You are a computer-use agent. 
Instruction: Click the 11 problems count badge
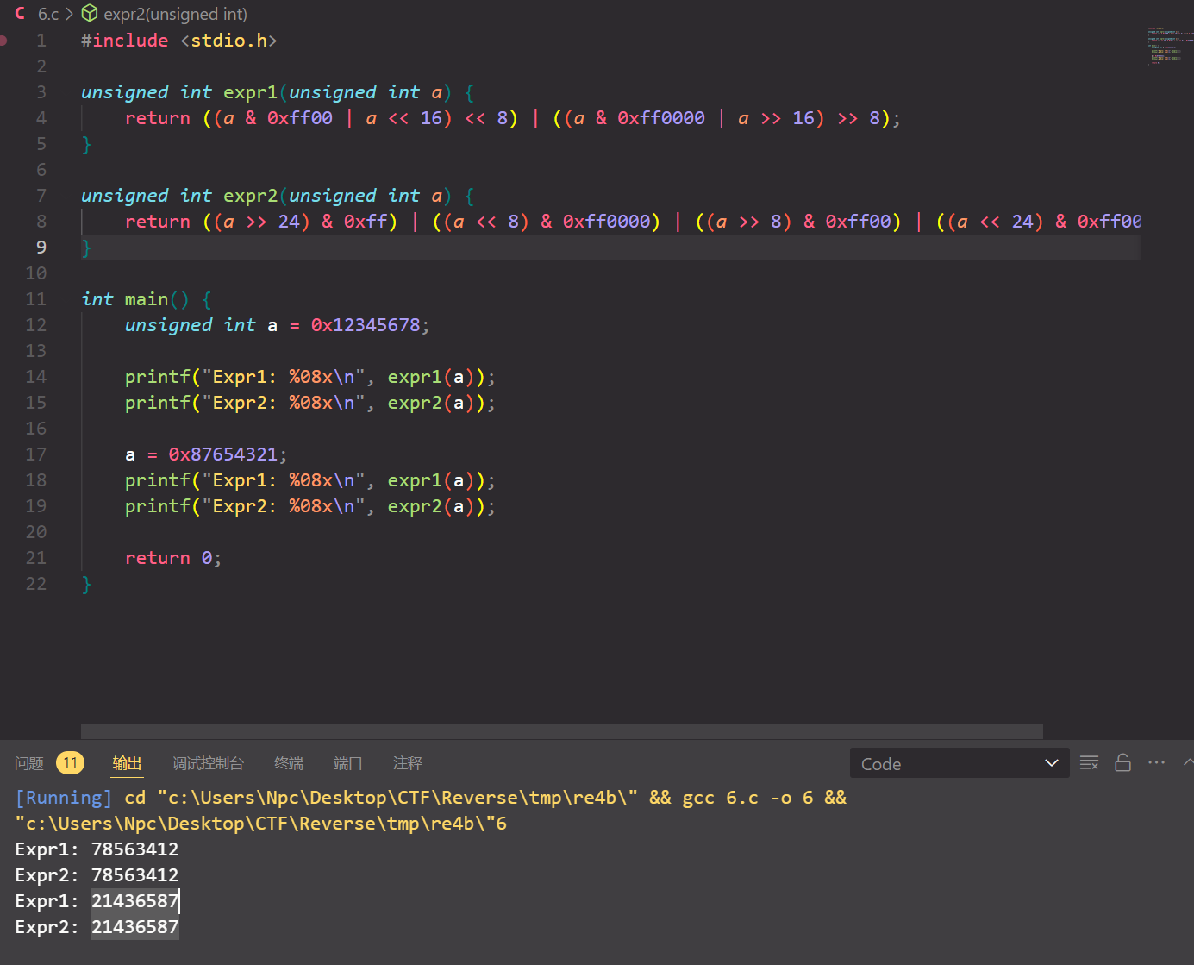coord(70,763)
